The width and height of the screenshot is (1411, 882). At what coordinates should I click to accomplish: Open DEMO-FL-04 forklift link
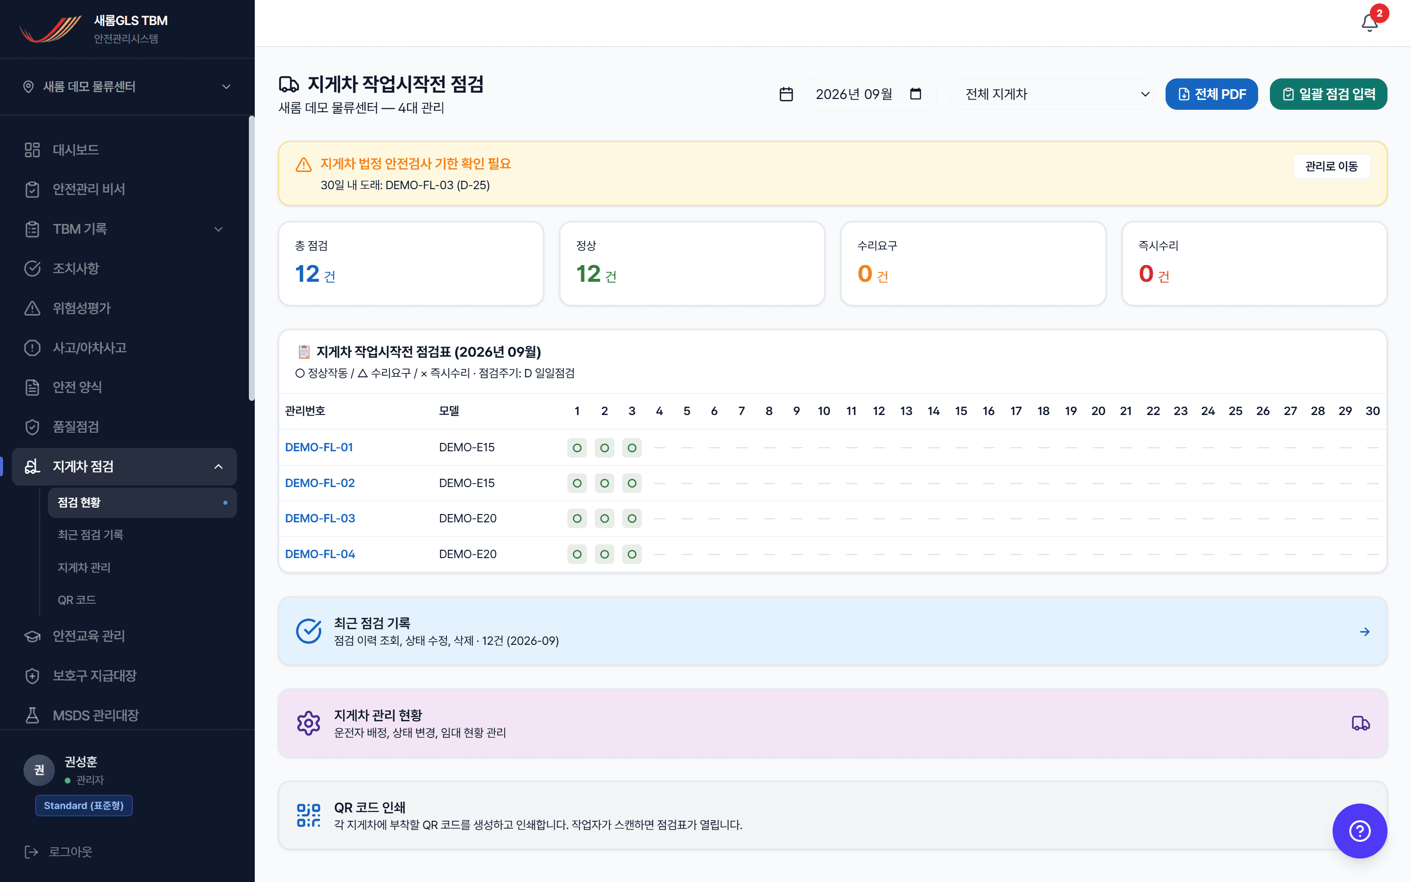[x=320, y=554]
